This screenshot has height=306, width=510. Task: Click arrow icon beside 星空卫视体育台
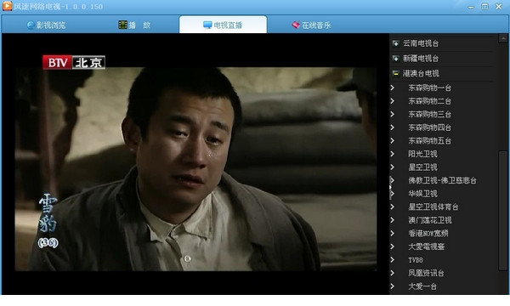pyautogui.click(x=392, y=207)
